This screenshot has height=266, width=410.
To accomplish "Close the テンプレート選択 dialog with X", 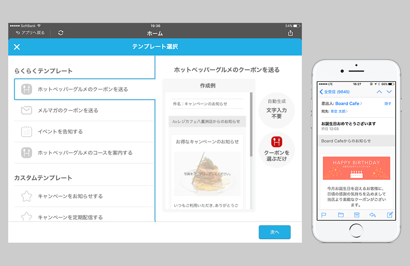I will (x=17, y=47).
